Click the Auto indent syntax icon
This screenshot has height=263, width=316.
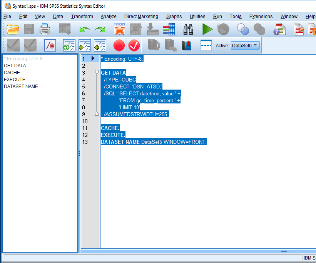[69, 45]
